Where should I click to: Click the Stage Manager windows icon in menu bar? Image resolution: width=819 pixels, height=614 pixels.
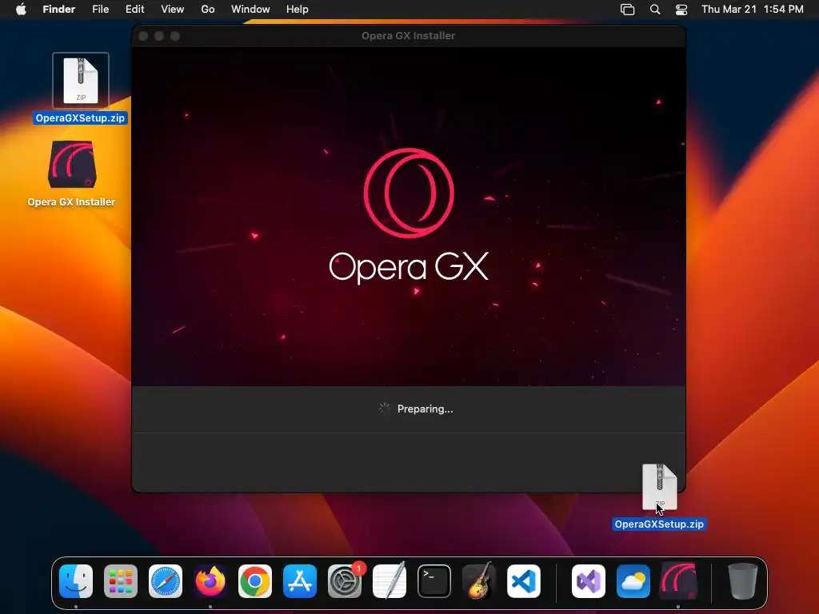tap(627, 9)
